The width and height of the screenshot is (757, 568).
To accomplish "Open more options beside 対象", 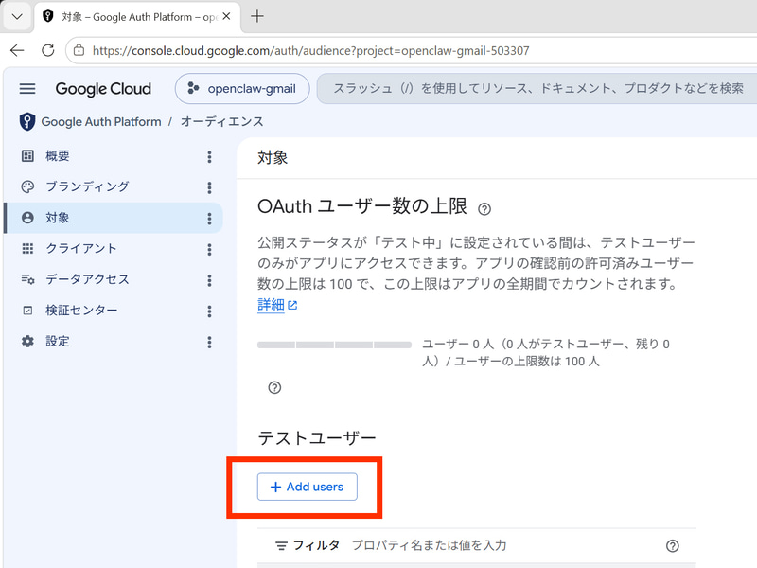I will [x=209, y=219].
